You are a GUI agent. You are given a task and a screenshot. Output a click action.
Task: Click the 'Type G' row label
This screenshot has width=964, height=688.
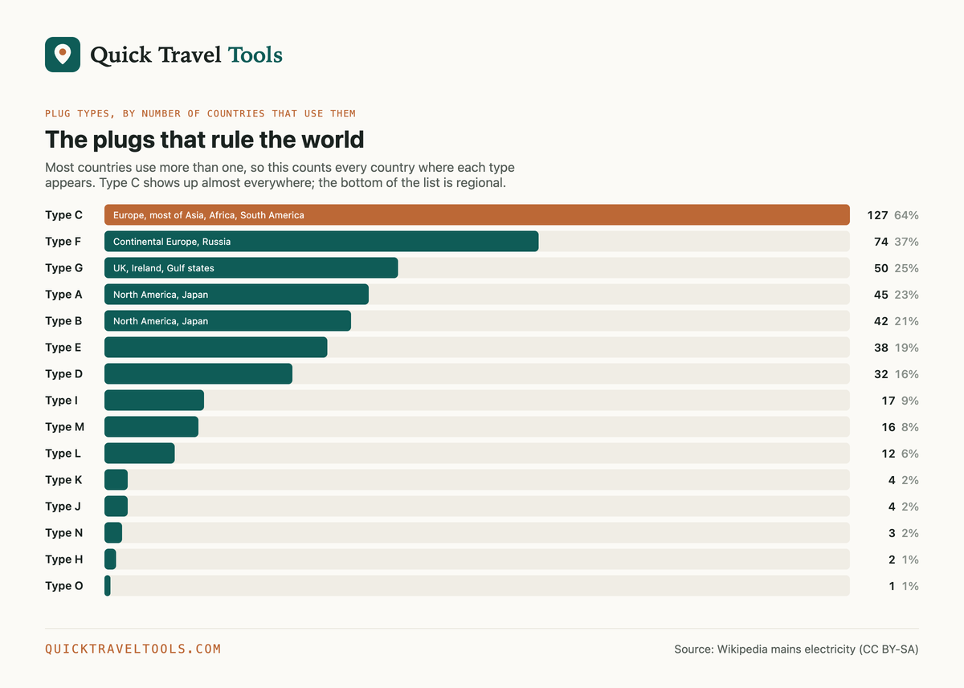pyautogui.click(x=63, y=268)
